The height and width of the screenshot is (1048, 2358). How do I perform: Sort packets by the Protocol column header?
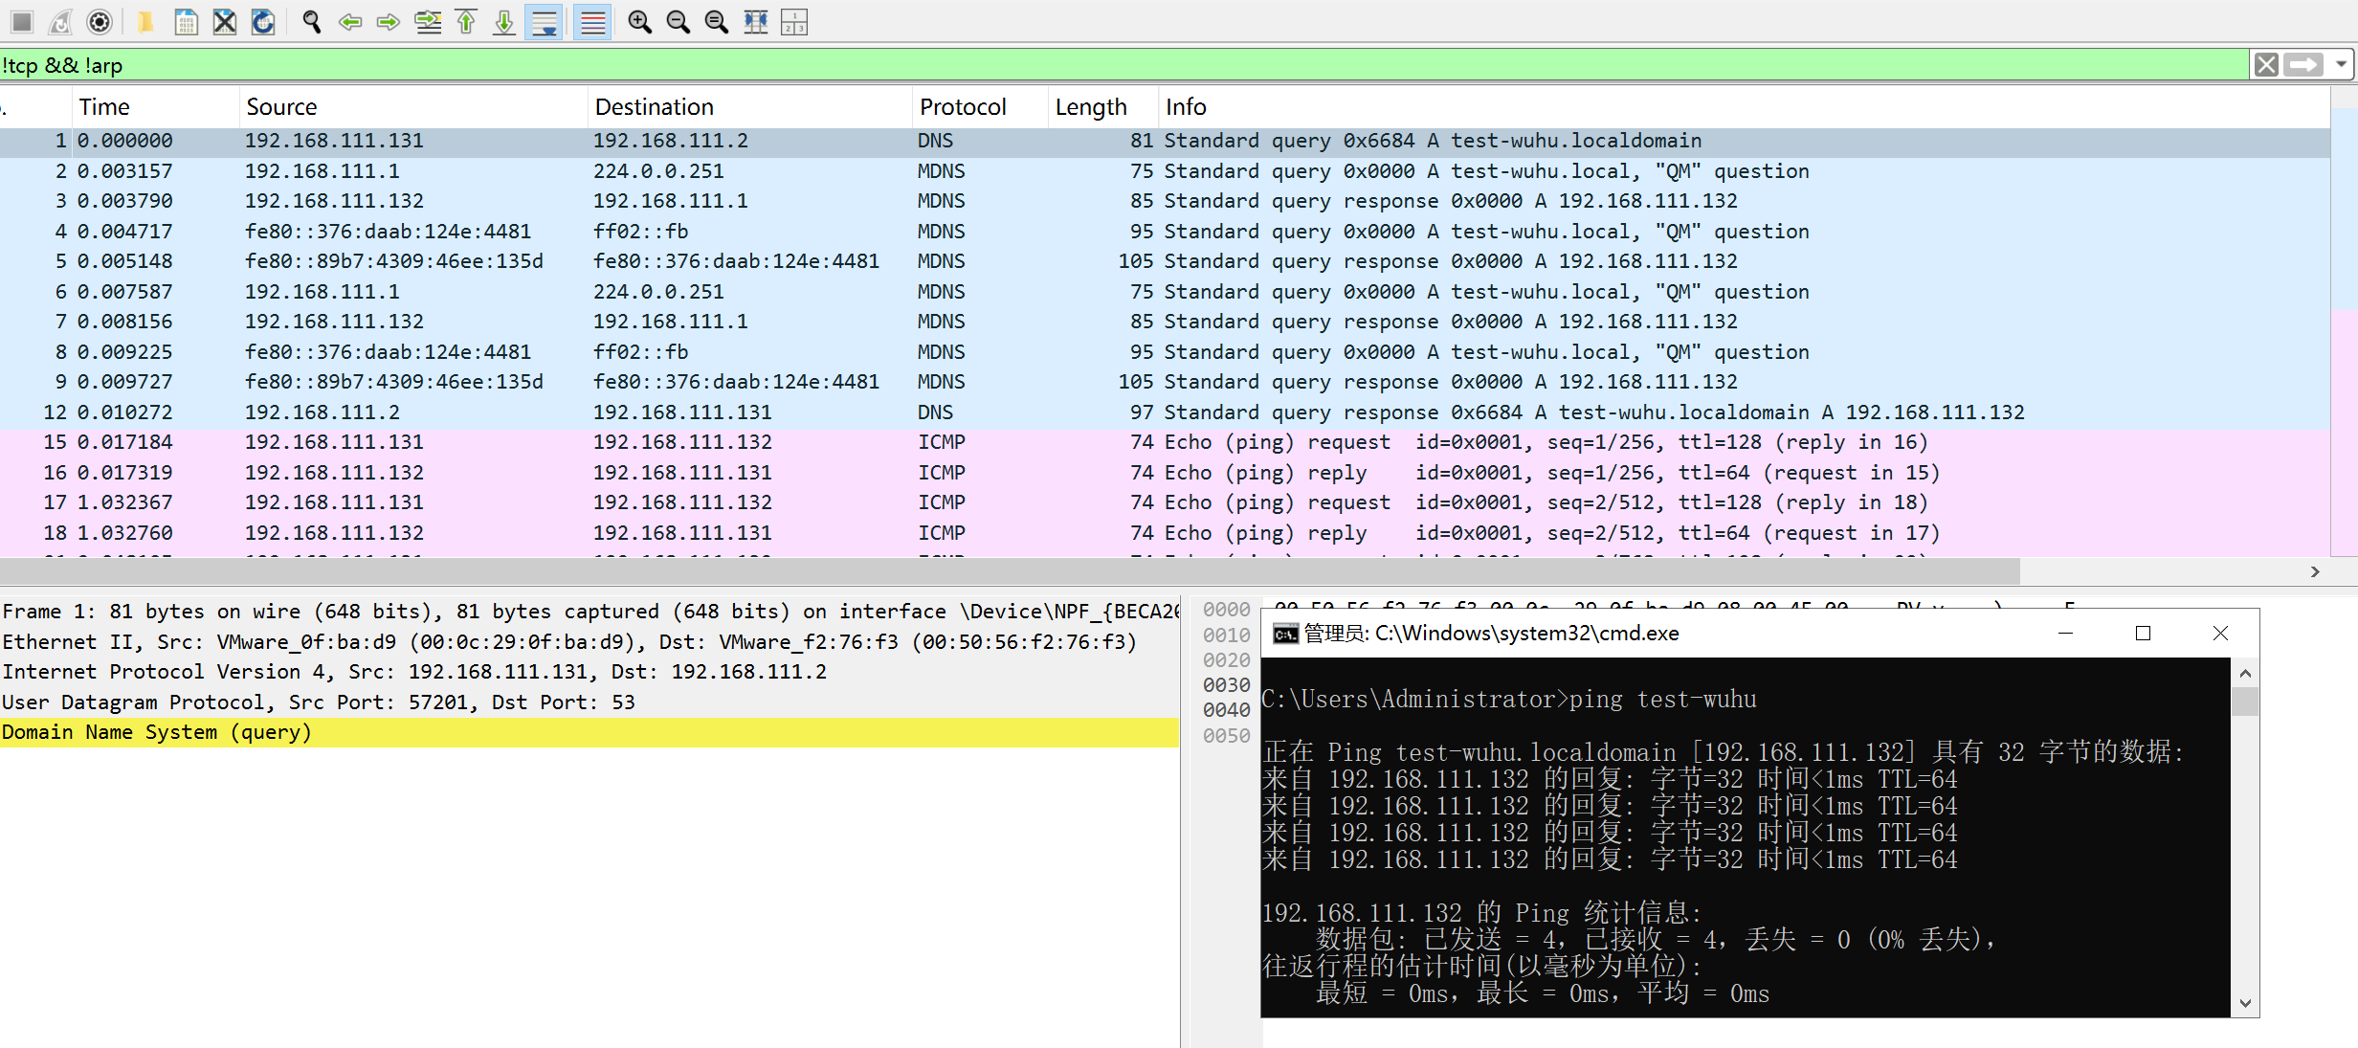coord(963,106)
